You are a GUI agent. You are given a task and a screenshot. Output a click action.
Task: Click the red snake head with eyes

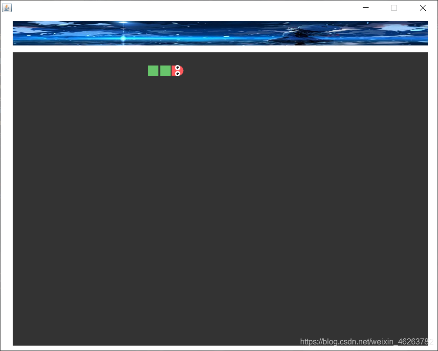click(x=177, y=71)
